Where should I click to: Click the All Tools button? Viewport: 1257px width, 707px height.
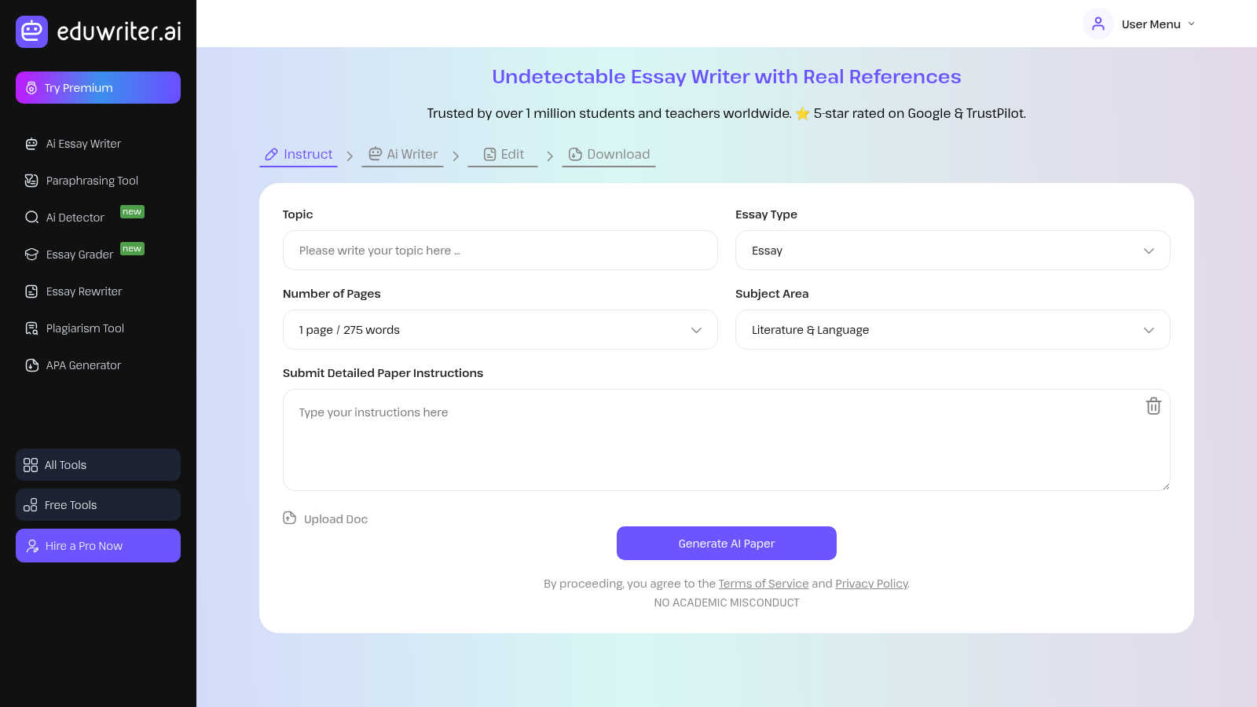[x=98, y=465]
